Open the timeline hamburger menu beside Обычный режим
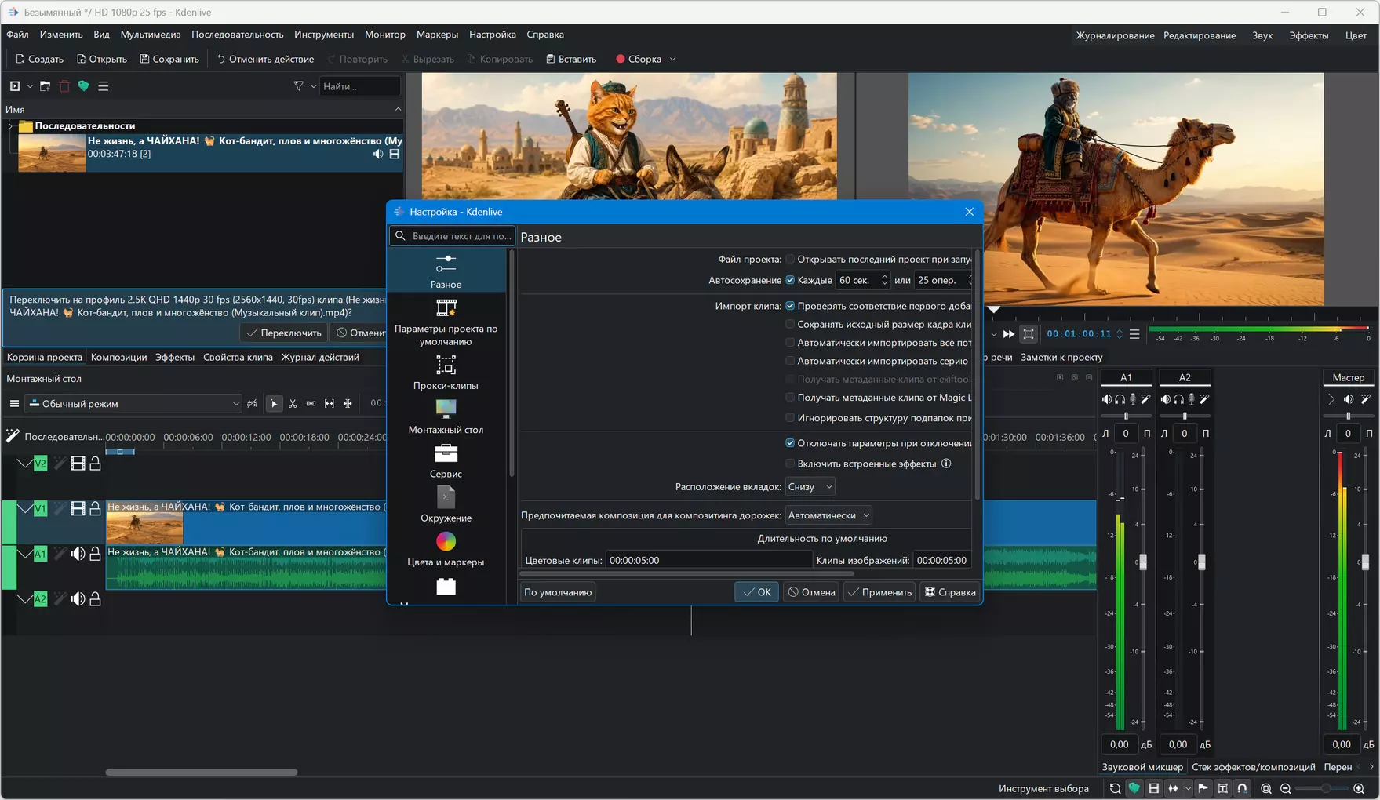This screenshot has width=1380, height=800. (14, 404)
